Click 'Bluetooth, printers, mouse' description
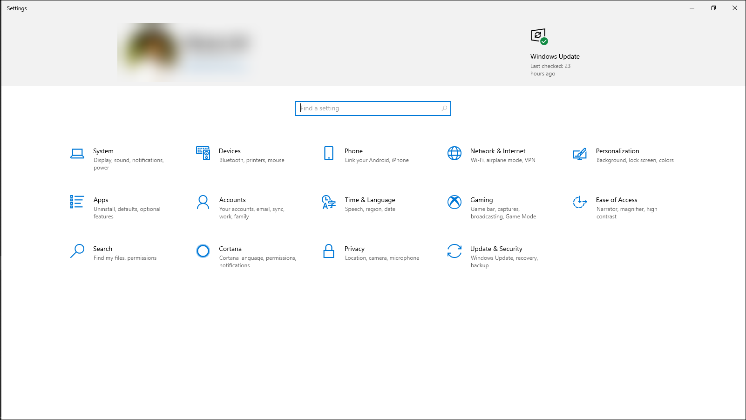 click(252, 160)
